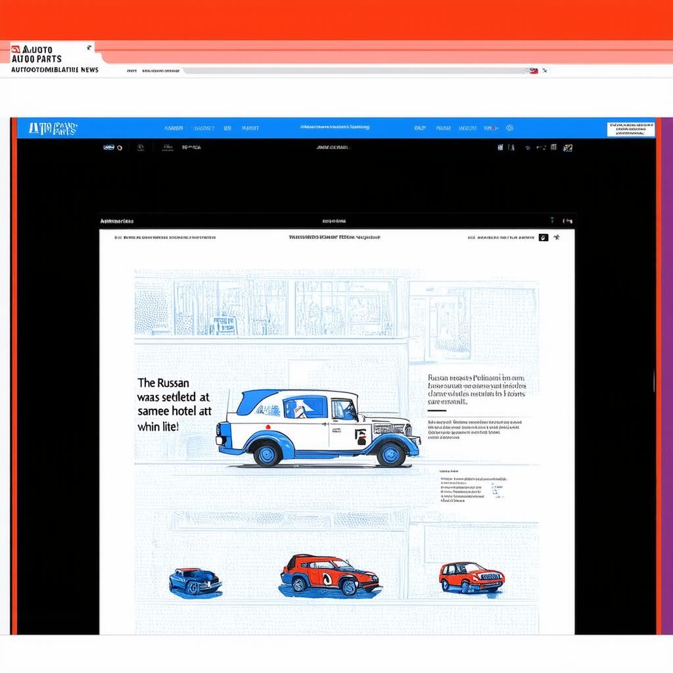Click the browser address bar
Image resolution: width=673 pixels, height=673 pixels.
click(355, 70)
